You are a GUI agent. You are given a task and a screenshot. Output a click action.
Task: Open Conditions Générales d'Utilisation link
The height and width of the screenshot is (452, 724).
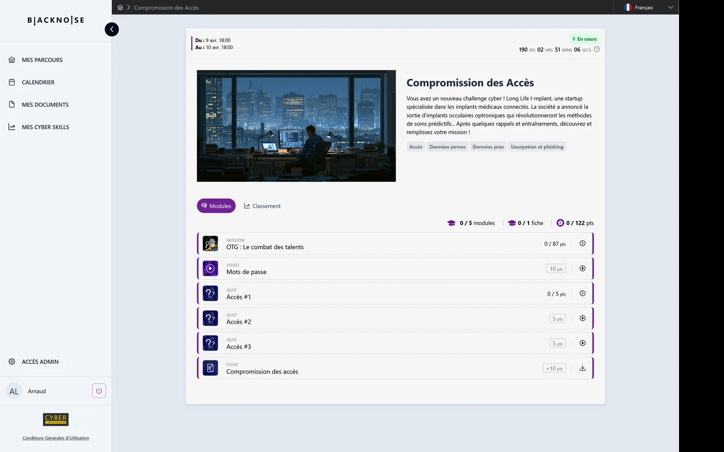[x=56, y=438]
